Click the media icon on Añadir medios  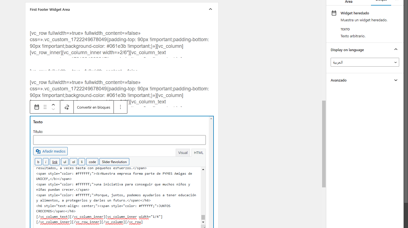tap(38, 151)
